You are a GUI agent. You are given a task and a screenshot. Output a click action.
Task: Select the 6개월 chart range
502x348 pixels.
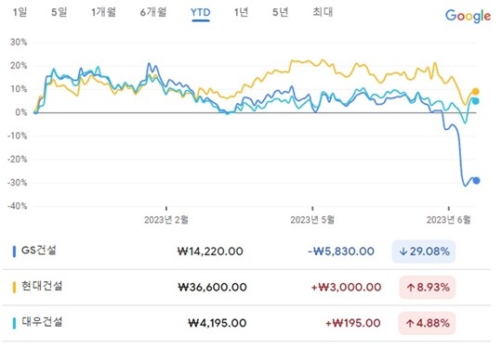point(153,12)
